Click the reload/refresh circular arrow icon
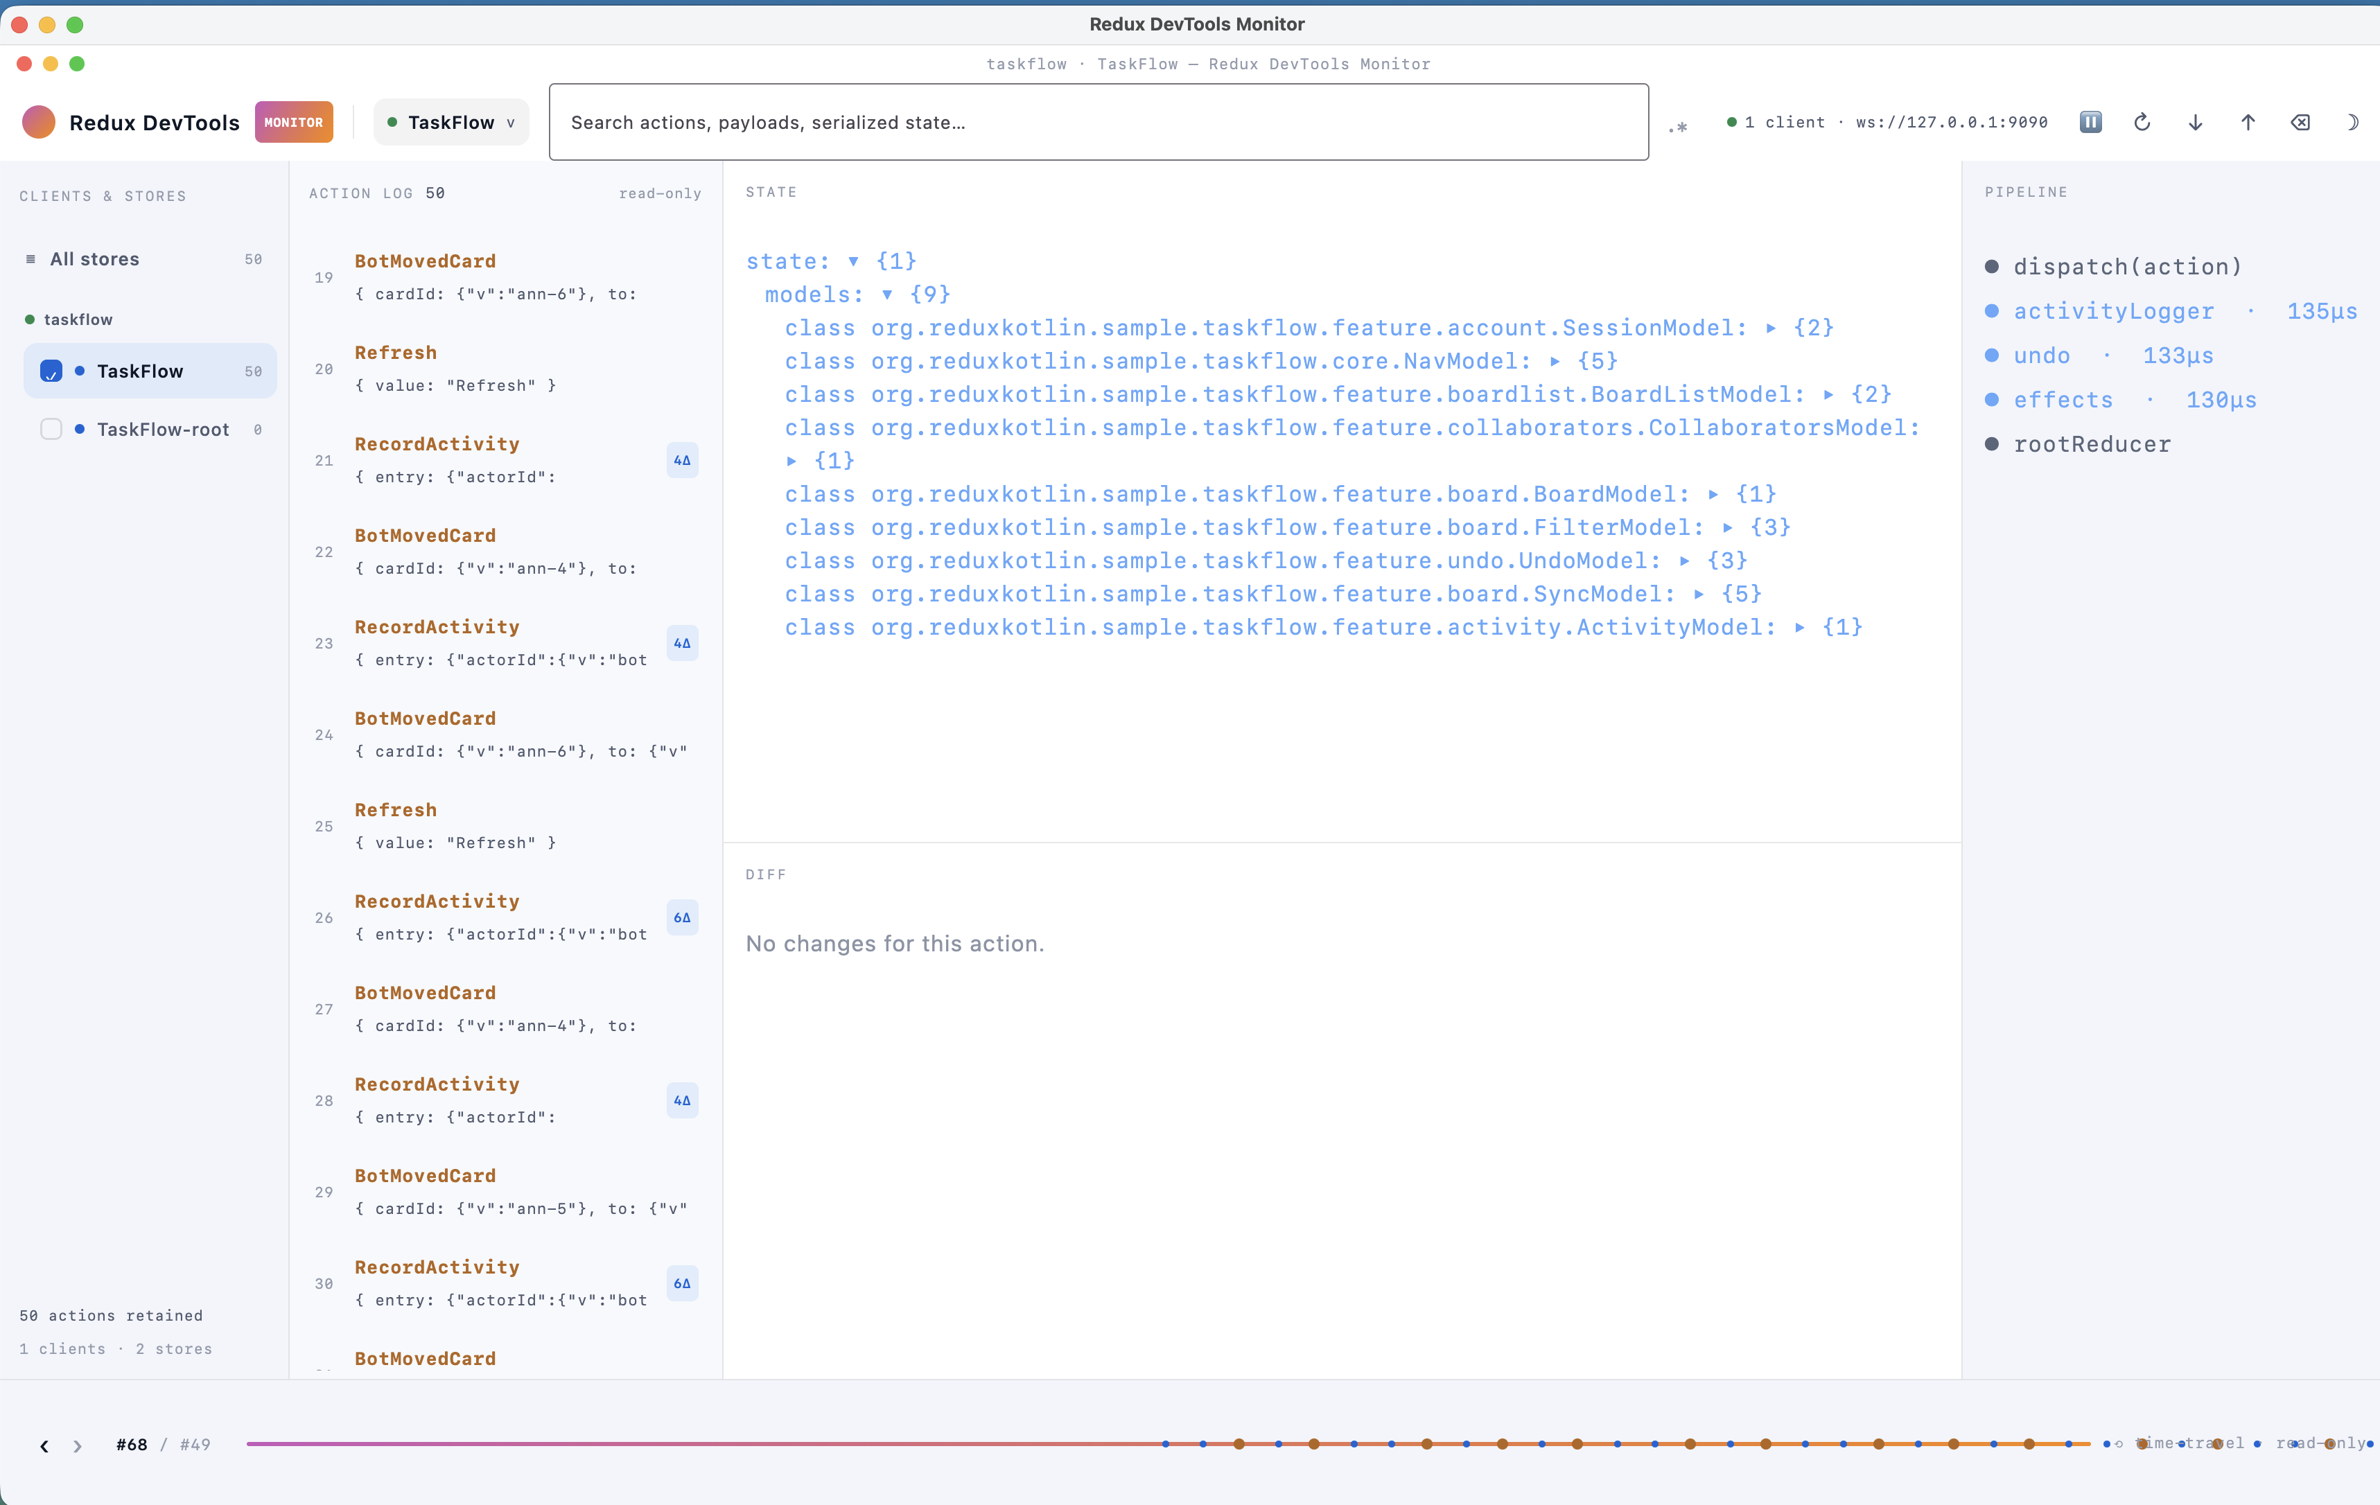The width and height of the screenshot is (2380, 1505). click(2143, 121)
